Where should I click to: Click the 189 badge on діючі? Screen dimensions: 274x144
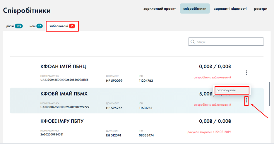[x=19, y=26]
